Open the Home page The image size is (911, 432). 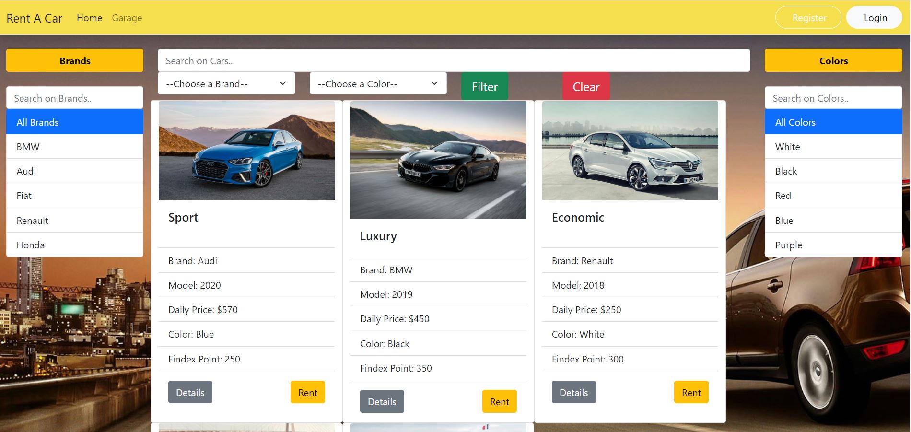[89, 18]
